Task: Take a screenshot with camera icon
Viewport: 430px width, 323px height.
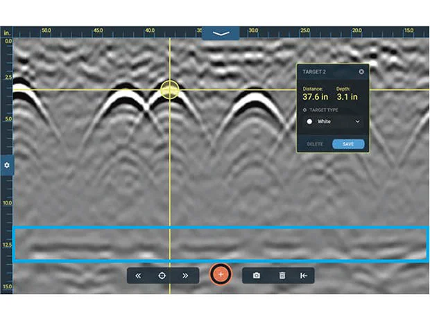Action: pyautogui.click(x=256, y=275)
